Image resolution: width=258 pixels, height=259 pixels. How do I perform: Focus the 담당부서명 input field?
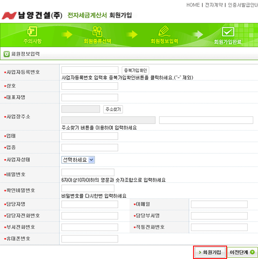click(219, 216)
